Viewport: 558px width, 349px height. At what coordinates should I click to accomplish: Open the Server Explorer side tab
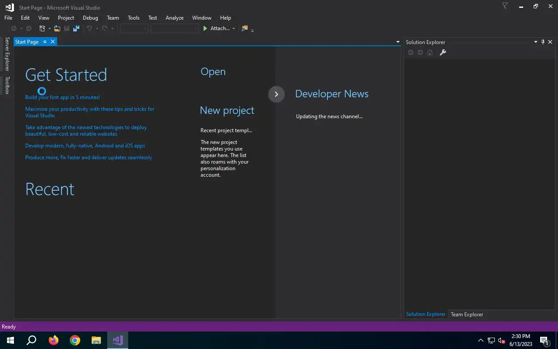pos(7,54)
